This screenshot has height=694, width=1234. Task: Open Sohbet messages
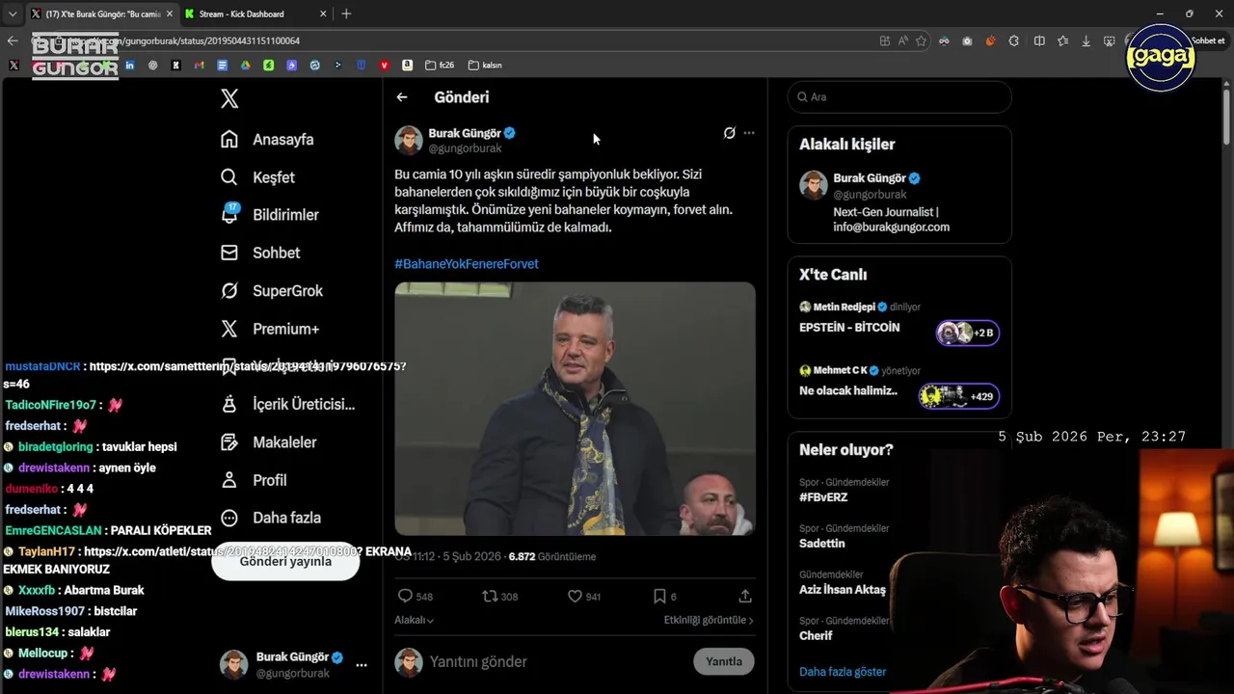(260, 253)
